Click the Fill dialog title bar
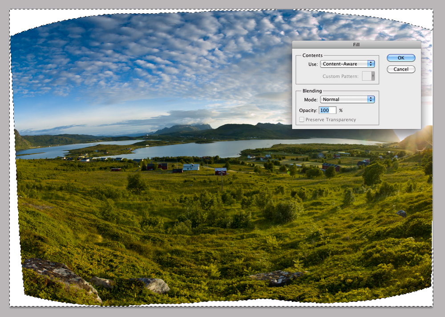This screenshot has height=317, width=445. (x=356, y=44)
